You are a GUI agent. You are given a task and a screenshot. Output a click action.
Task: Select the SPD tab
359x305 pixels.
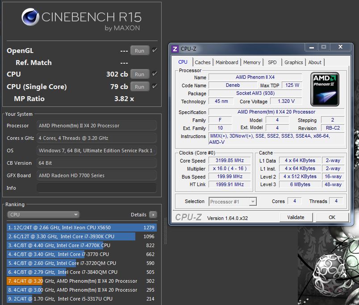point(272,62)
